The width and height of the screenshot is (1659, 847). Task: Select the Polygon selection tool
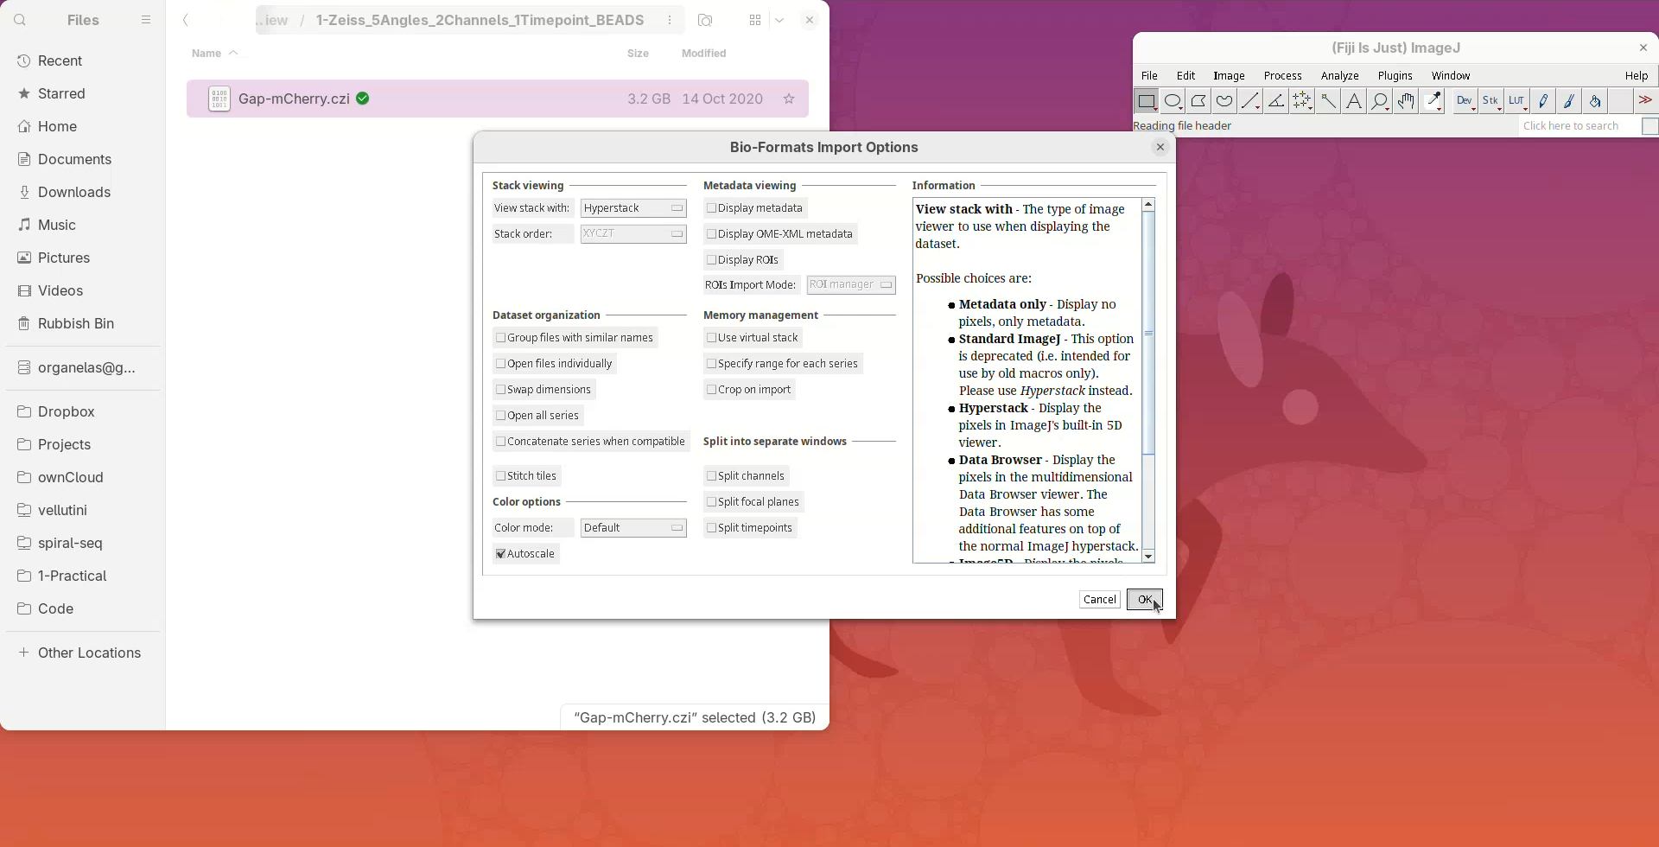1198,101
